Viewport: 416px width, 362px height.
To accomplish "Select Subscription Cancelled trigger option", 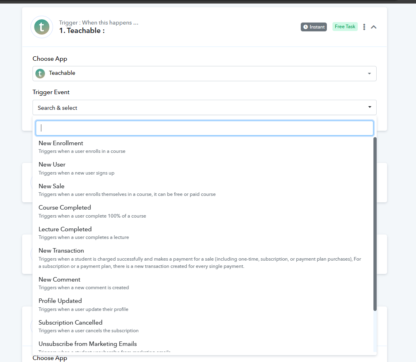I will coord(203,326).
